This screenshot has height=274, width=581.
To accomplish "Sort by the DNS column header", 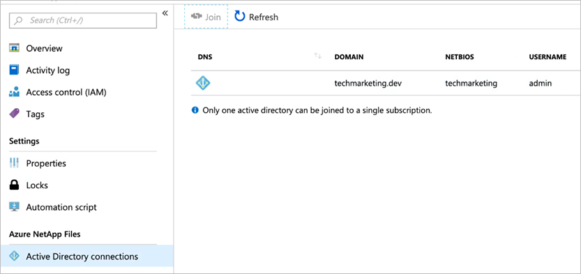I will click(205, 57).
